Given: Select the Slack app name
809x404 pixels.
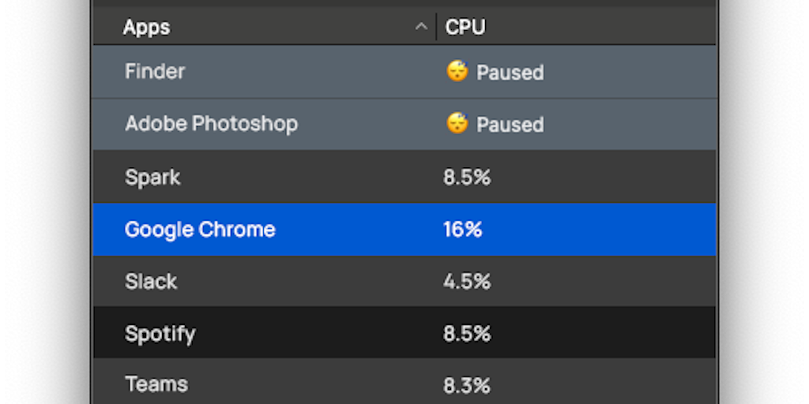Looking at the screenshot, I should (x=151, y=282).
